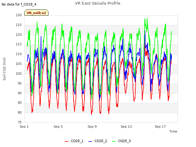196x147 pixels.
Task: Select the CO2E_2 legend label
Action: point(101,141)
